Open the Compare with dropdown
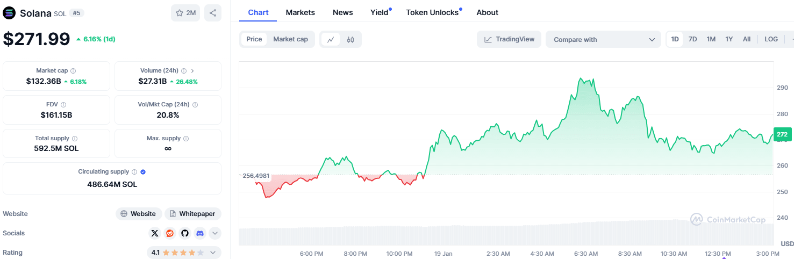Viewport: 794px width, 259px height. click(604, 39)
